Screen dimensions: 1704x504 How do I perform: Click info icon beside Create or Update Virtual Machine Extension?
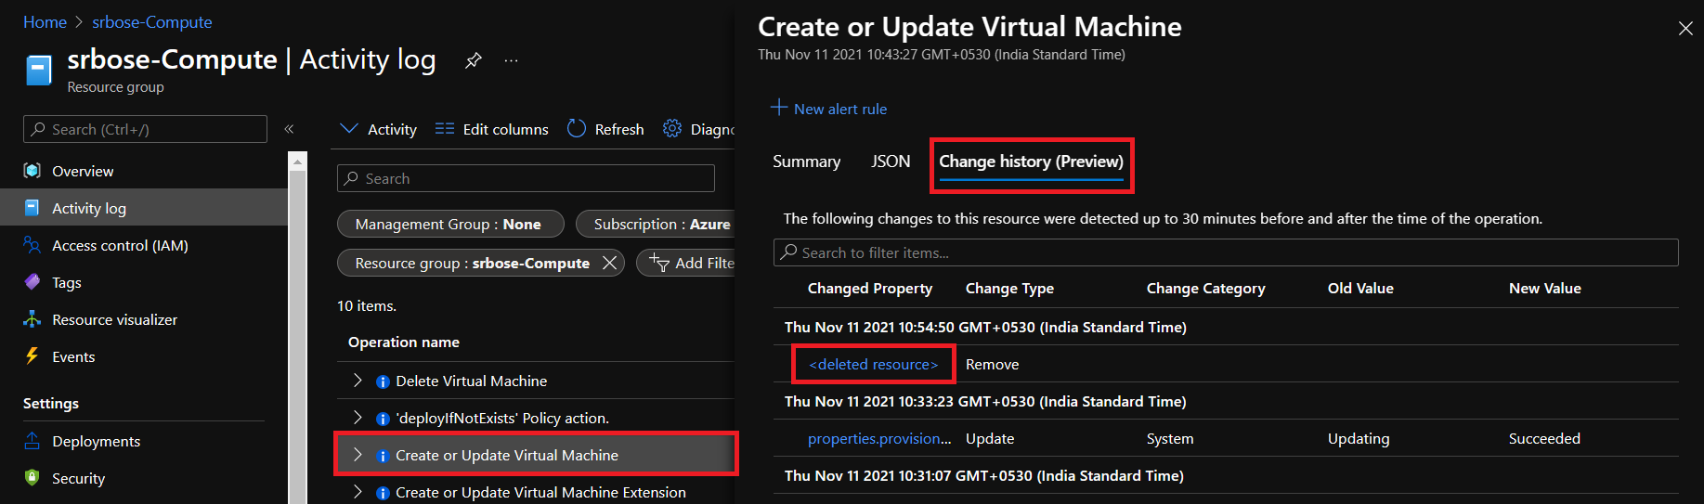click(x=383, y=493)
